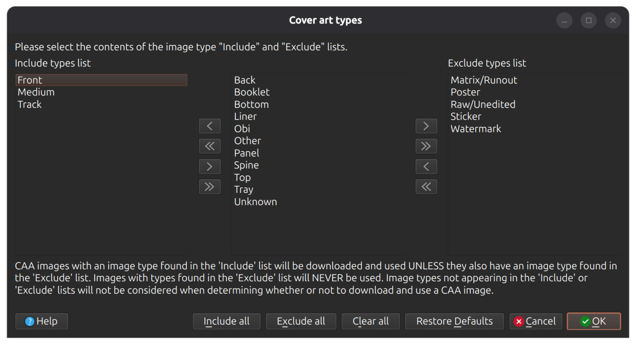Click double left arrow next to Exclude list
636x345 pixels.
[426, 187]
